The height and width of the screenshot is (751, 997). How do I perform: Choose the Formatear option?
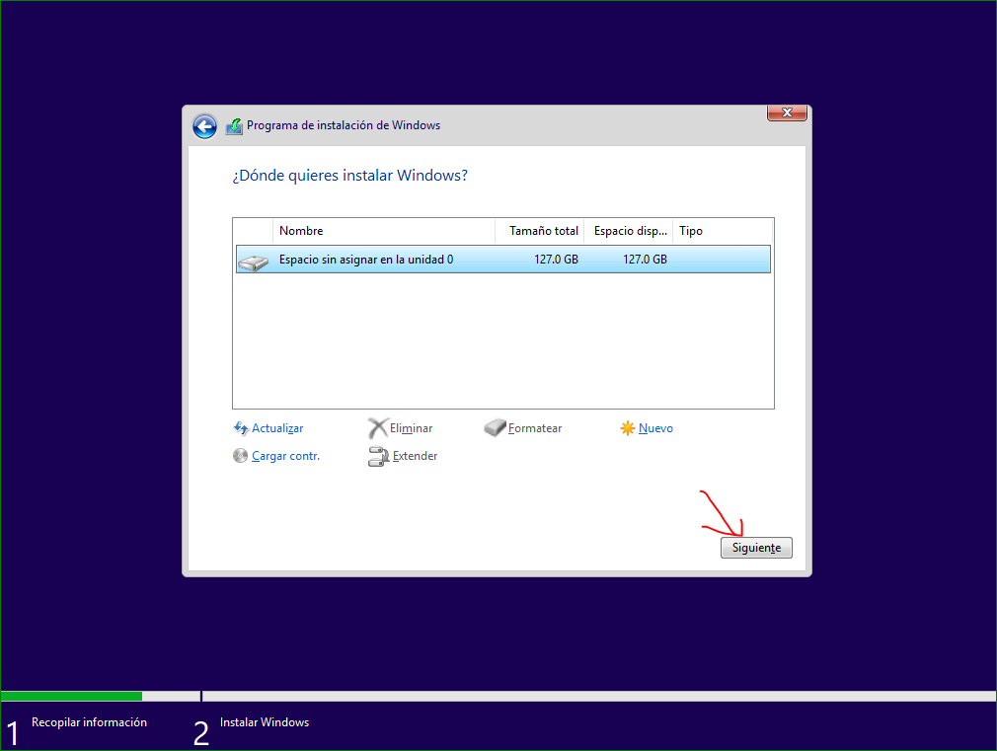pos(535,428)
